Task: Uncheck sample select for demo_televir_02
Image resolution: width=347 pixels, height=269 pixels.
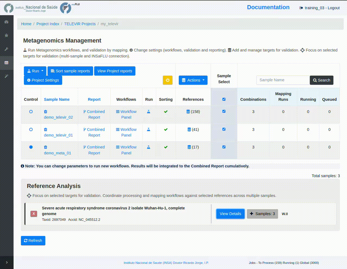Action: pyautogui.click(x=224, y=111)
